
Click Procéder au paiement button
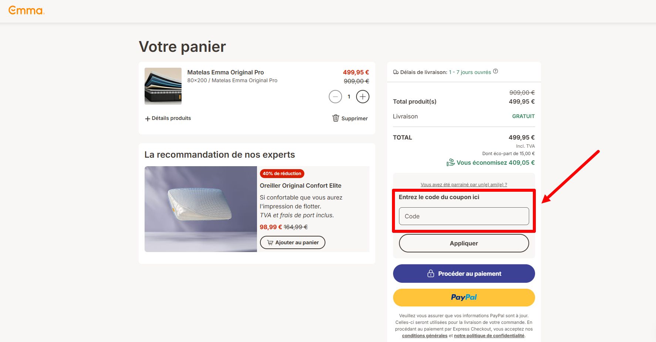[464, 274]
